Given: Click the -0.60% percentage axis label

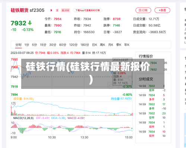Looking at the screenshot, I should (x=127, y=95).
